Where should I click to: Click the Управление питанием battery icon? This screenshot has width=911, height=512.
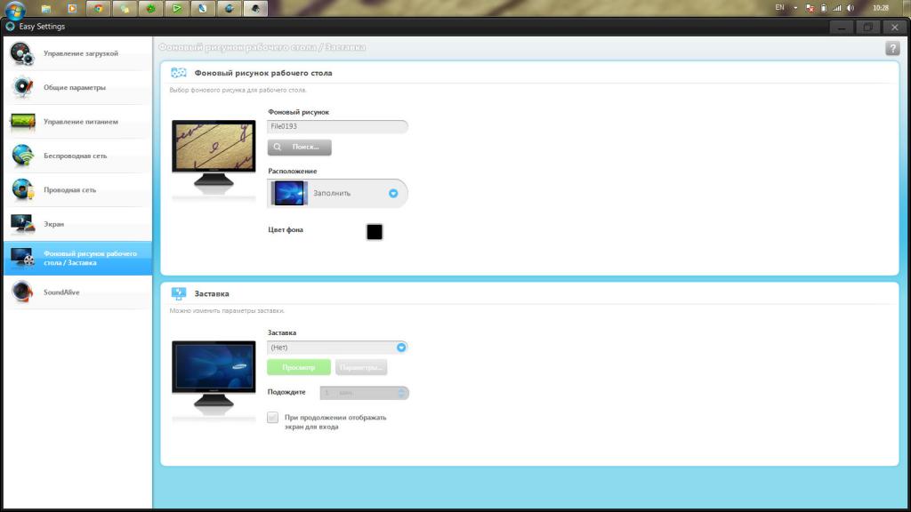tap(22, 121)
